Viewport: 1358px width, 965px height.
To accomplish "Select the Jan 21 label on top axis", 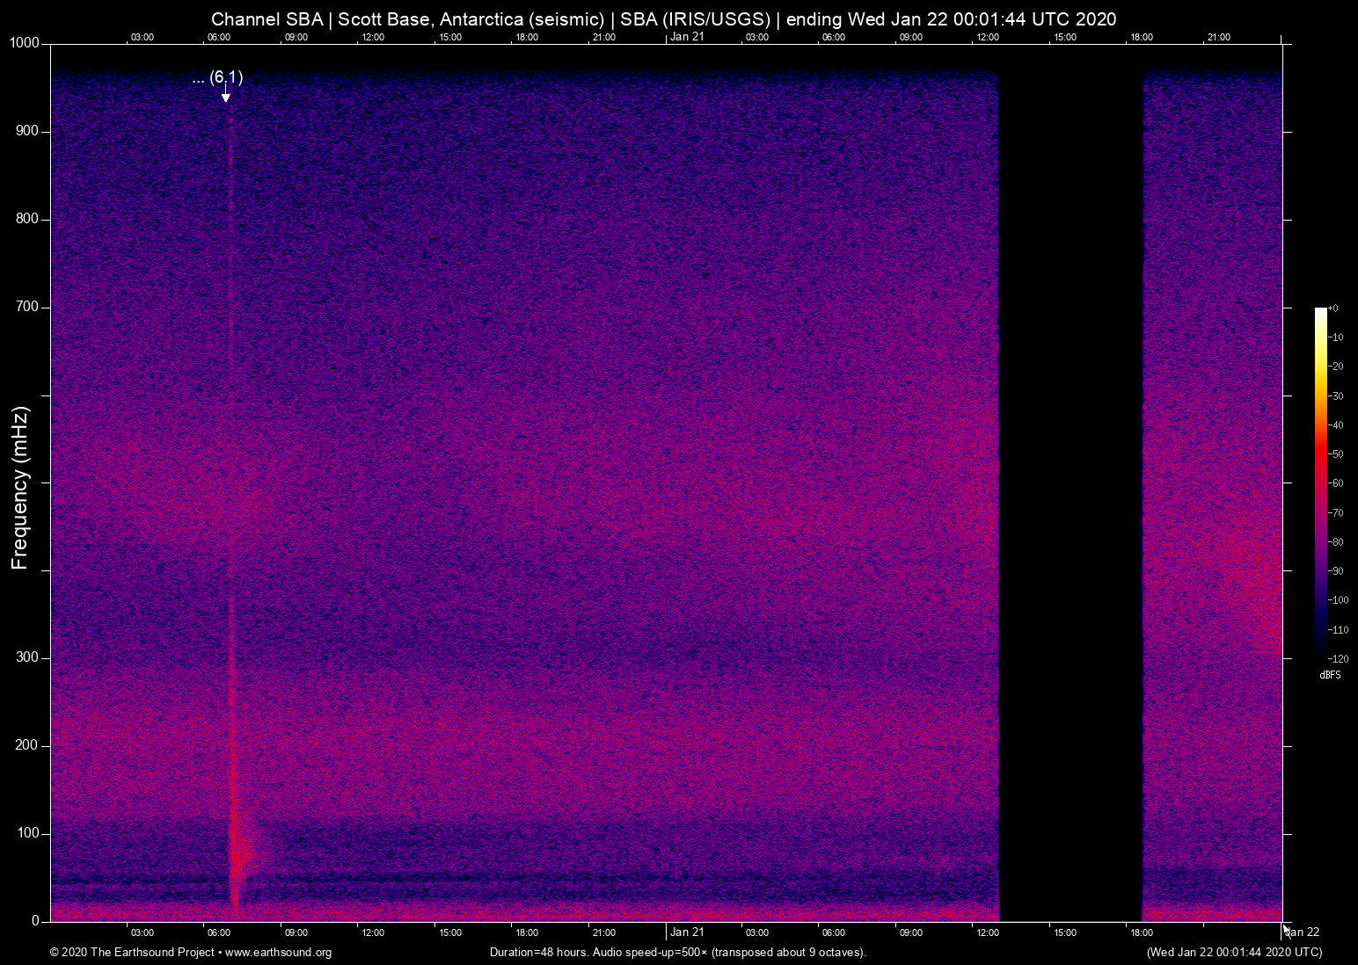I will click(x=687, y=37).
